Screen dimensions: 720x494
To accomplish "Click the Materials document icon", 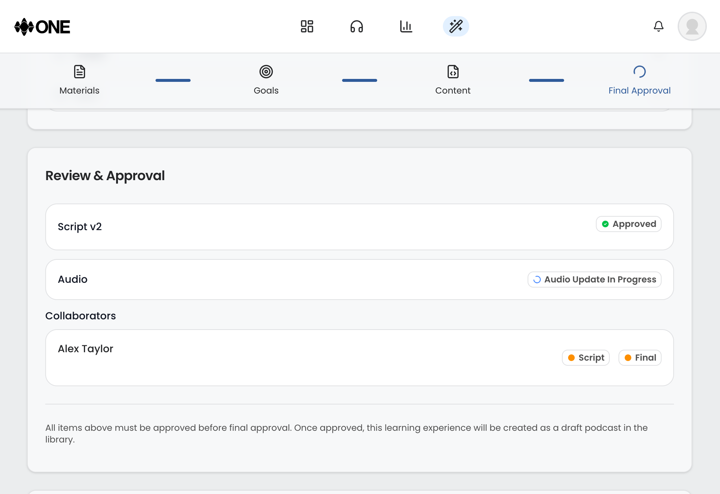I will click(79, 72).
